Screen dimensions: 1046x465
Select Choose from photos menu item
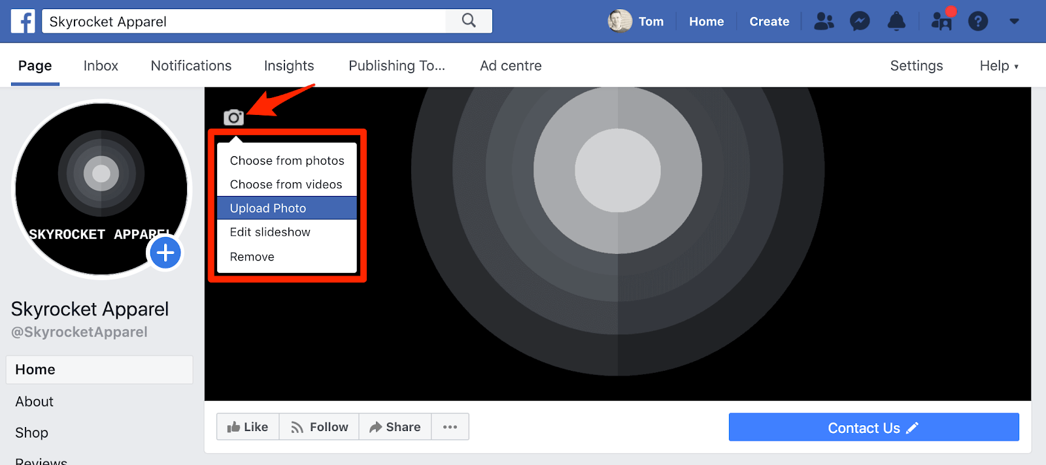(287, 161)
